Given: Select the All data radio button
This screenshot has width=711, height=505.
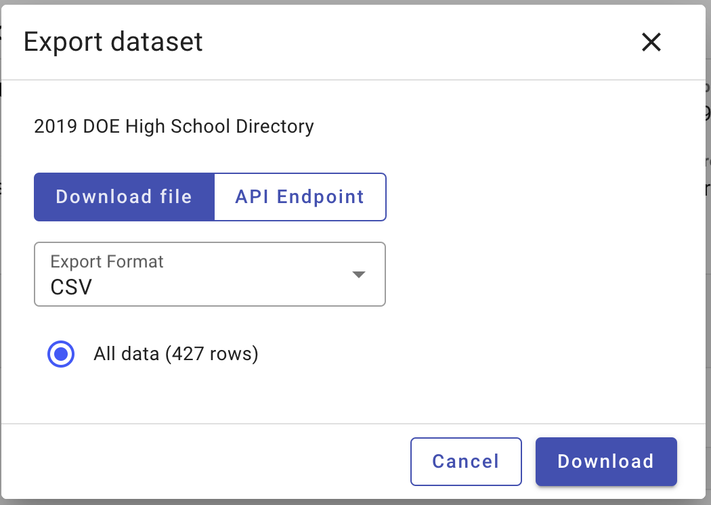Looking at the screenshot, I should click(x=61, y=353).
